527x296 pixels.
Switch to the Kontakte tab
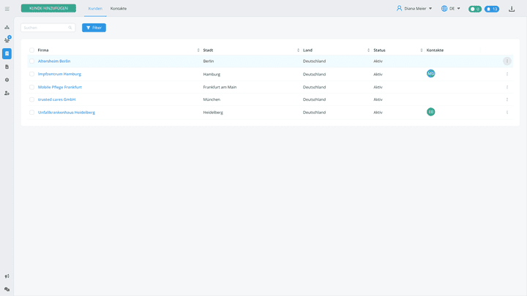119,9
